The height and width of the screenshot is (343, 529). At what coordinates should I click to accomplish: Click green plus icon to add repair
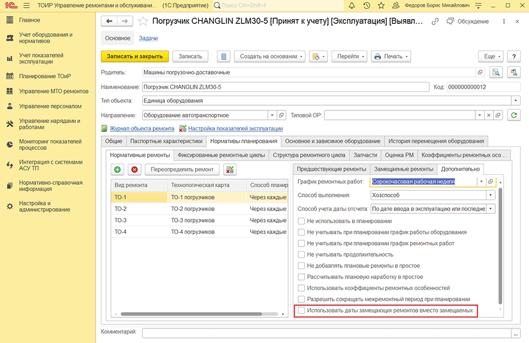[x=118, y=170]
